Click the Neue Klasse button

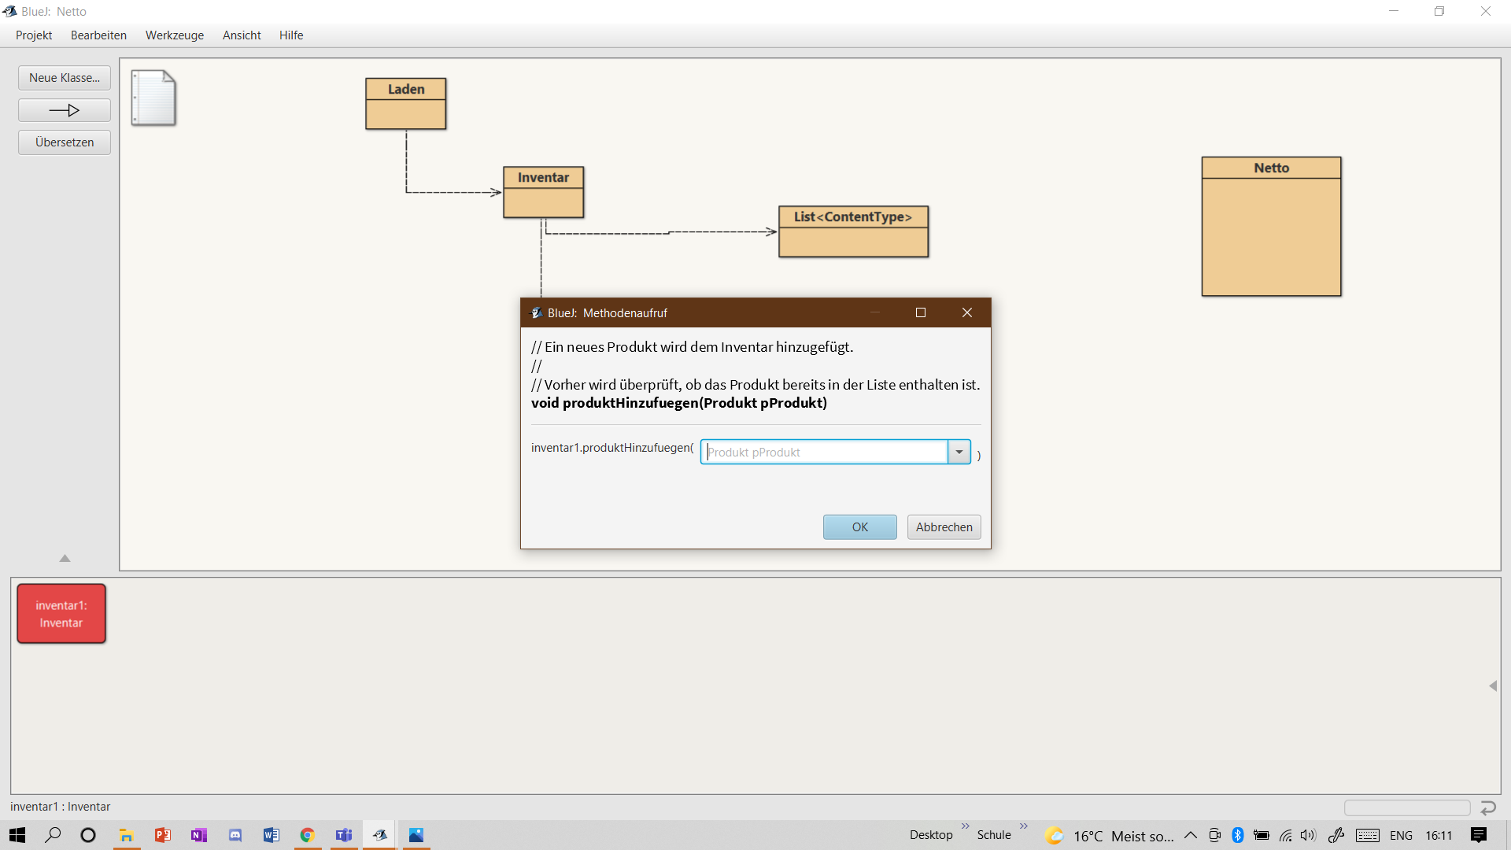[65, 78]
